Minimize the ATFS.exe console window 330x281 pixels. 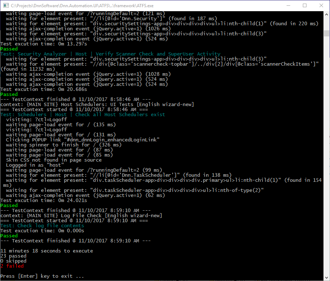288,5
